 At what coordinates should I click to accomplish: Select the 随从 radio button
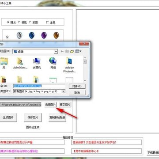[8, 23]
